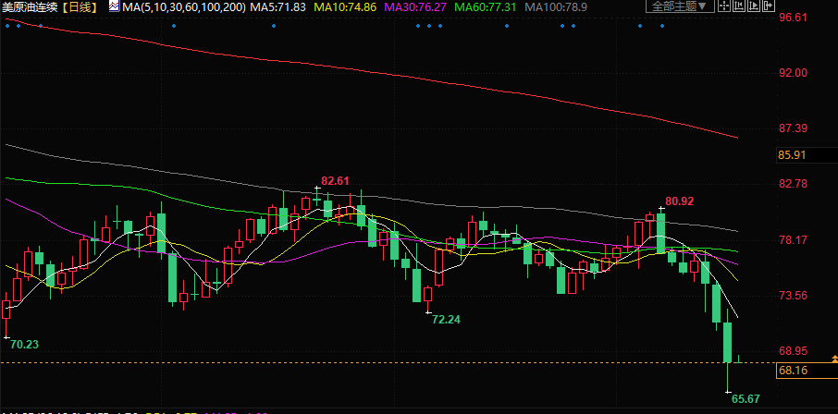Click the 65.67 low price annotation
Image resolution: width=838 pixels, height=414 pixels.
[746, 398]
